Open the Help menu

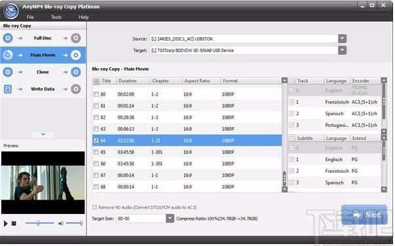pos(83,17)
